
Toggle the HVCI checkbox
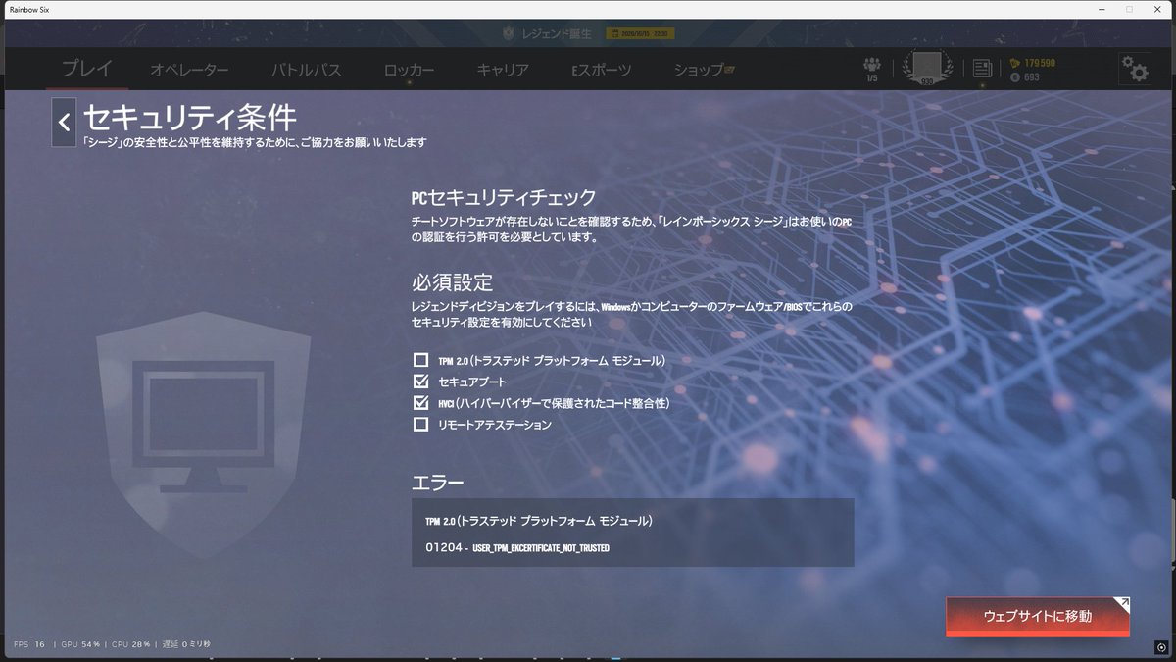[421, 403]
